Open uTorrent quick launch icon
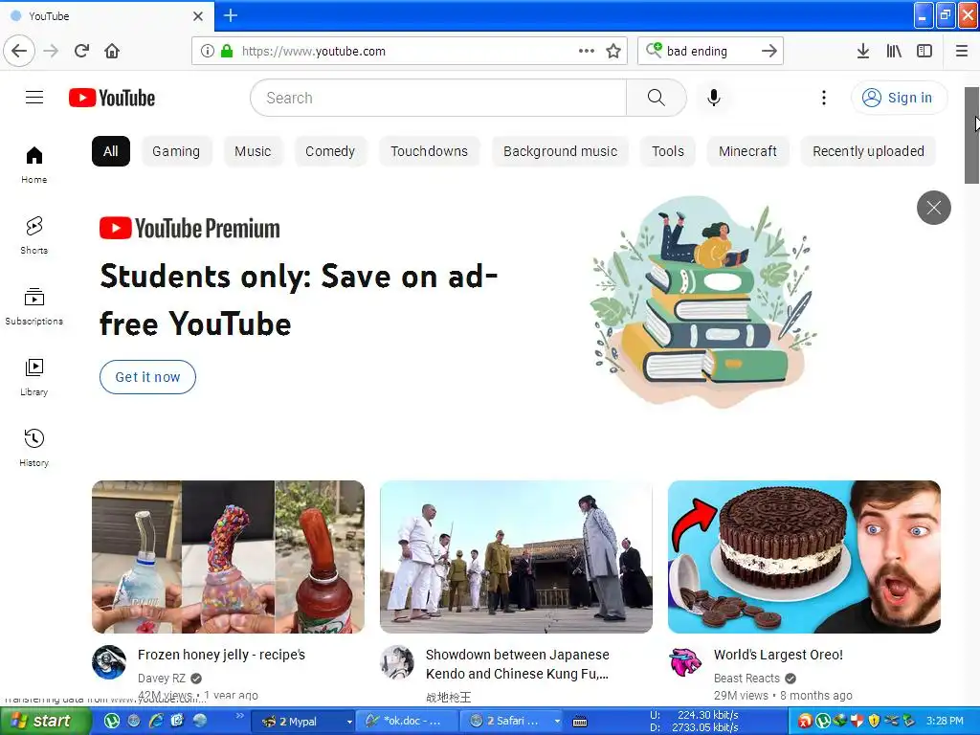980x735 pixels. (112, 722)
